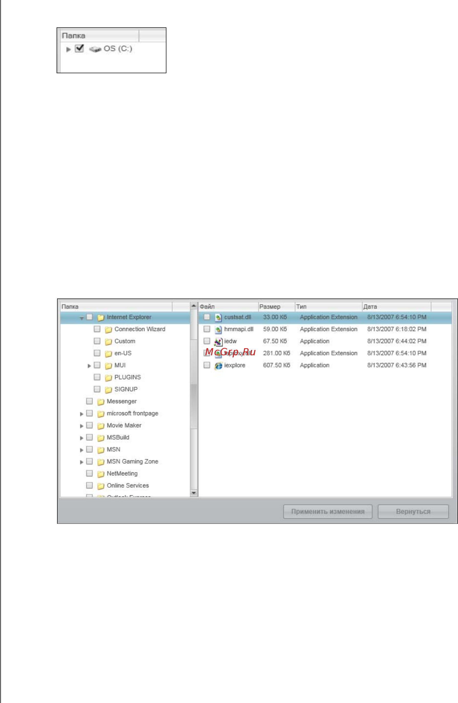Click the MSN Gaming Zone folder icon
Image resolution: width=458 pixels, height=703 pixels.
pyautogui.click(x=101, y=462)
